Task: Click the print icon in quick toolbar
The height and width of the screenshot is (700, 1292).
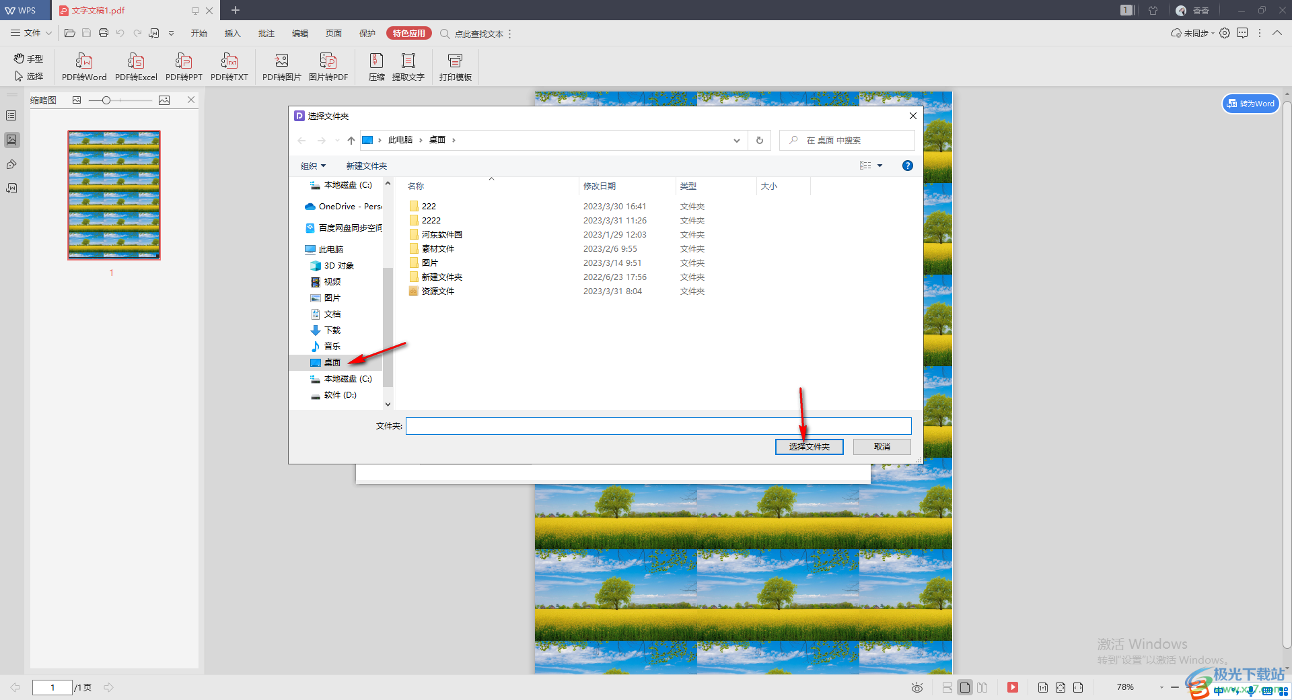Action: click(104, 33)
